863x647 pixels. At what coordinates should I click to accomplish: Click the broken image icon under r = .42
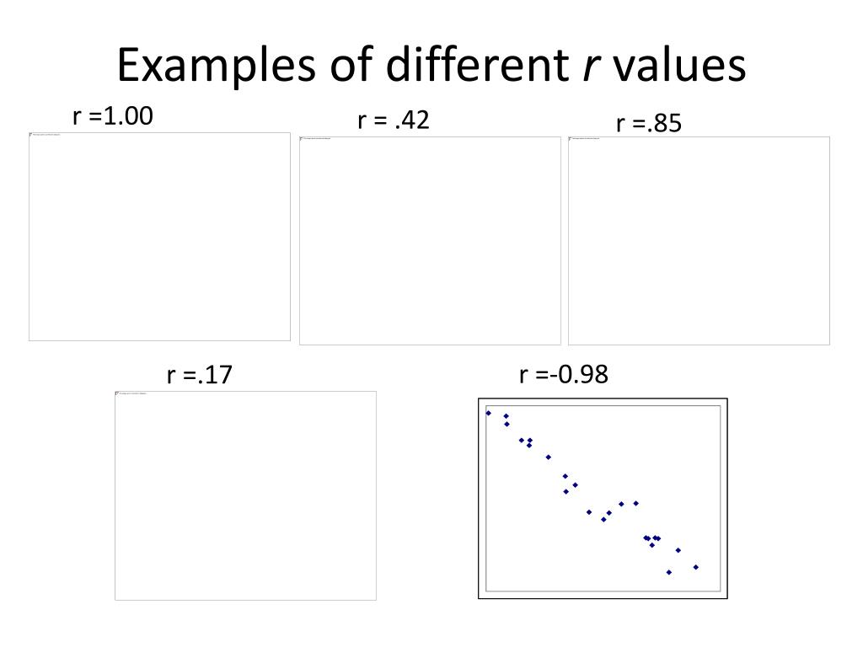tap(302, 139)
